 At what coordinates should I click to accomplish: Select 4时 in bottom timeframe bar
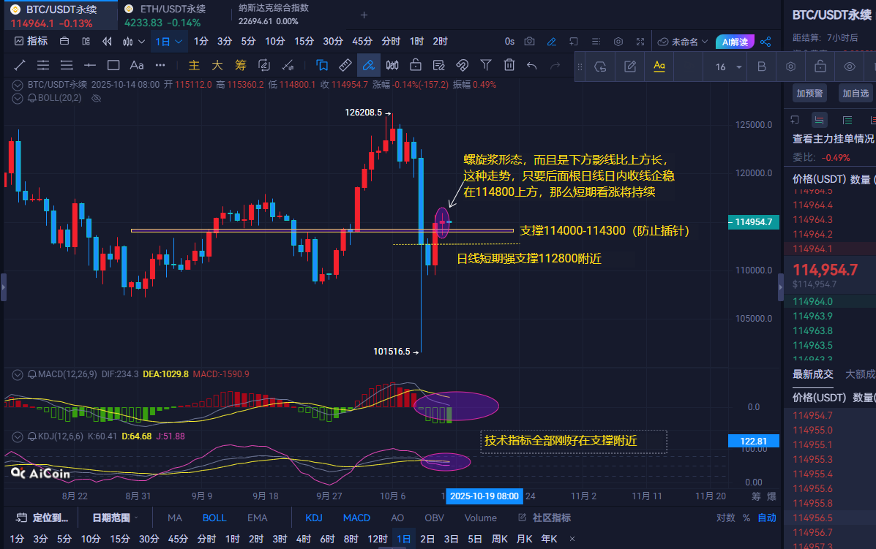(304, 539)
